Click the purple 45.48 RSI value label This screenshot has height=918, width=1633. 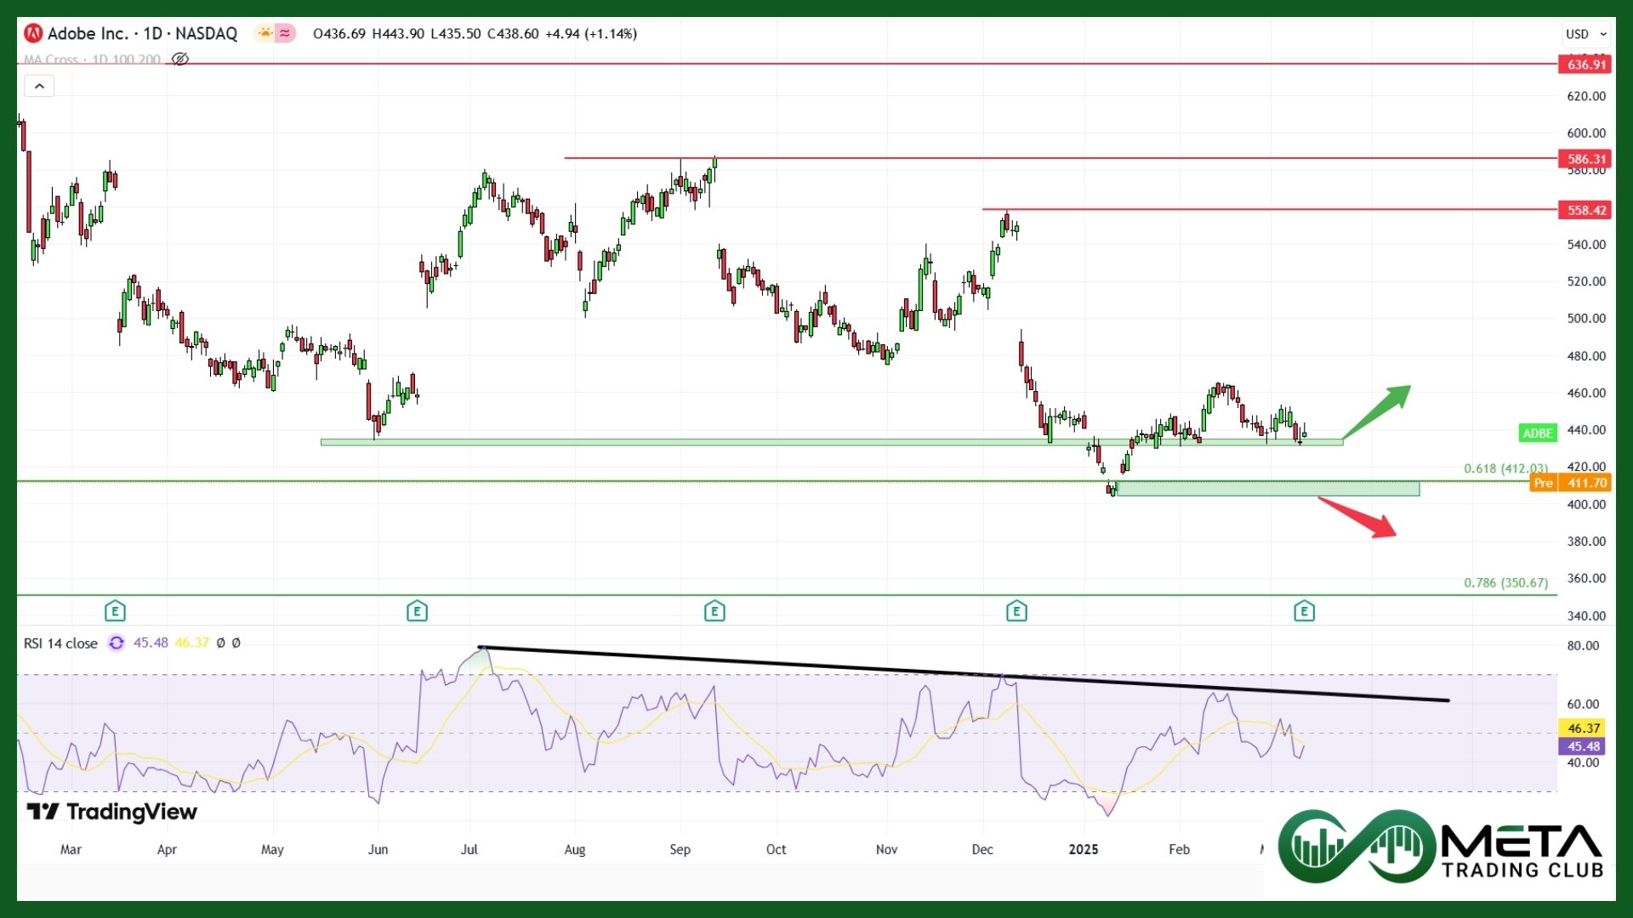pos(1584,747)
